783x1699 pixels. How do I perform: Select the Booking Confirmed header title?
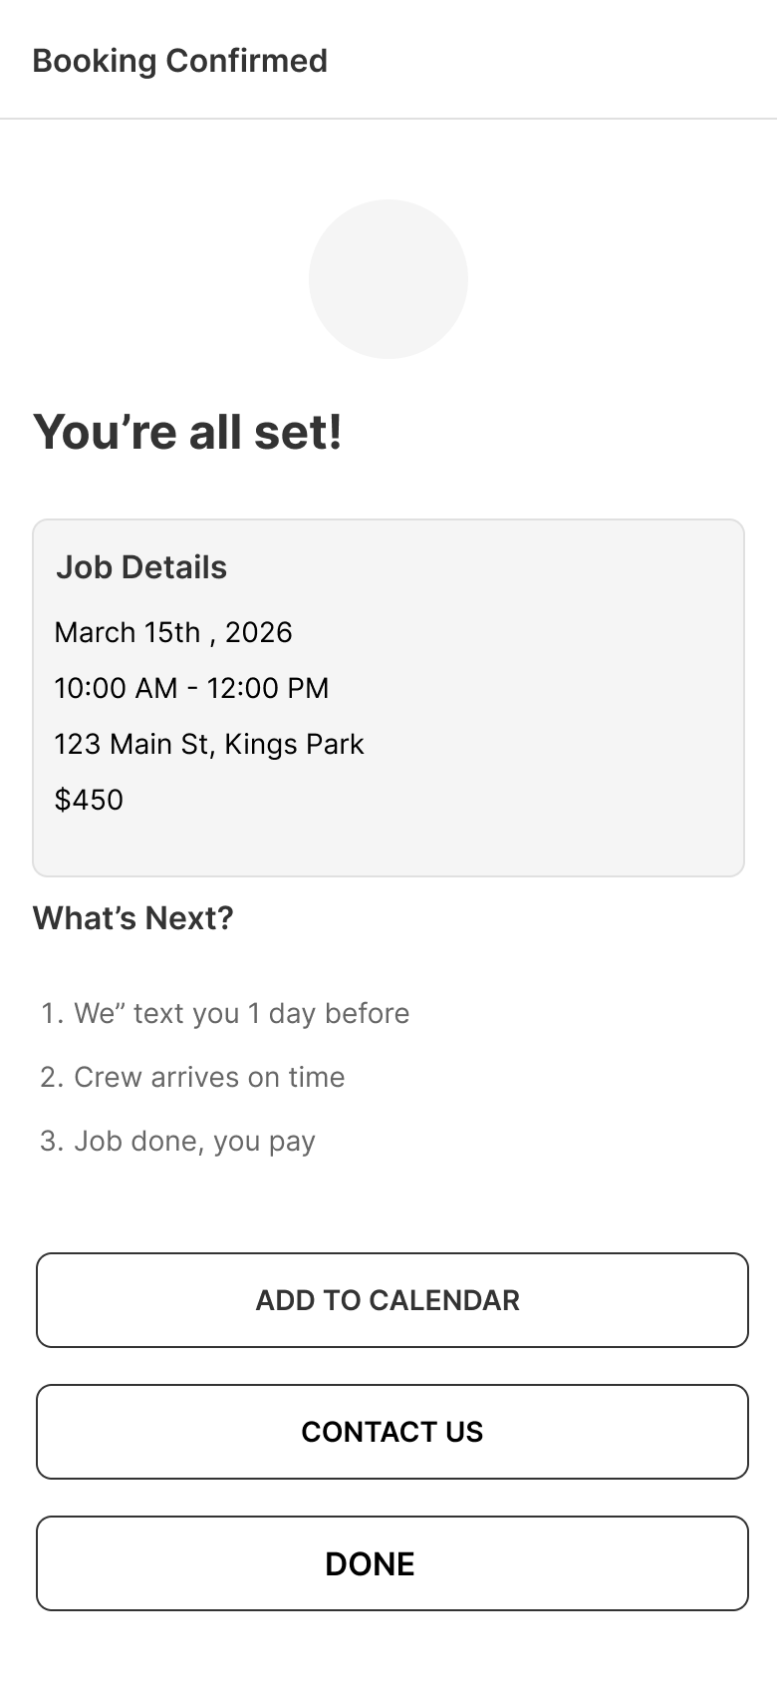180,61
